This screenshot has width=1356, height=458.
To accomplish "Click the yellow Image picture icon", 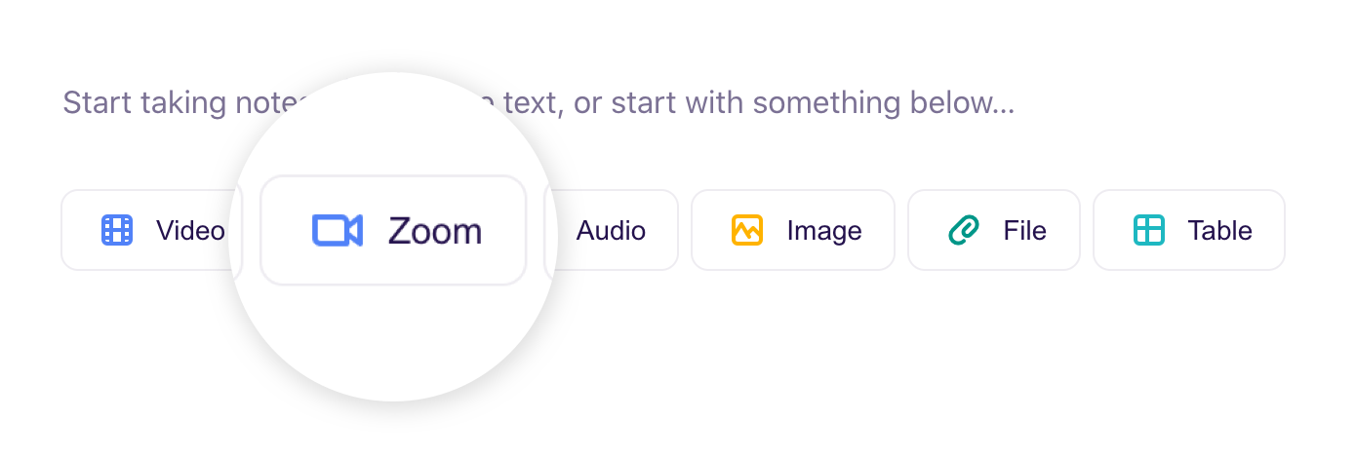I will [x=747, y=230].
